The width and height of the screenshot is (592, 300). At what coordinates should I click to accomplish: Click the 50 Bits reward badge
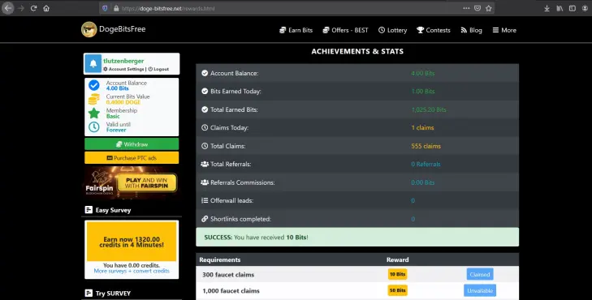398,290
